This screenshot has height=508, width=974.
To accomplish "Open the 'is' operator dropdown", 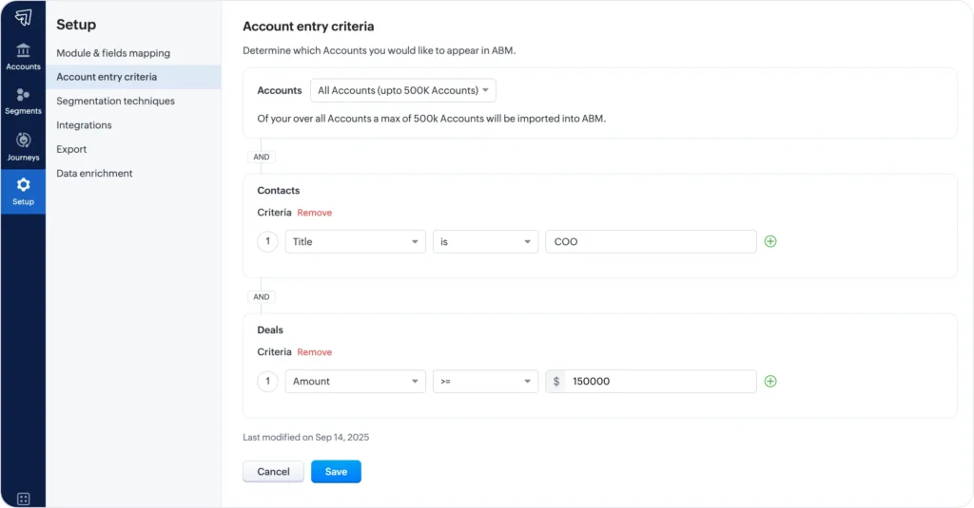I will click(x=485, y=241).
